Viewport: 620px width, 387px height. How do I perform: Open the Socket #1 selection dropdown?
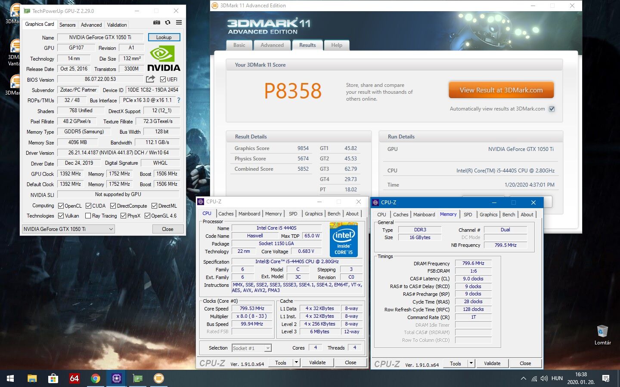252,348
